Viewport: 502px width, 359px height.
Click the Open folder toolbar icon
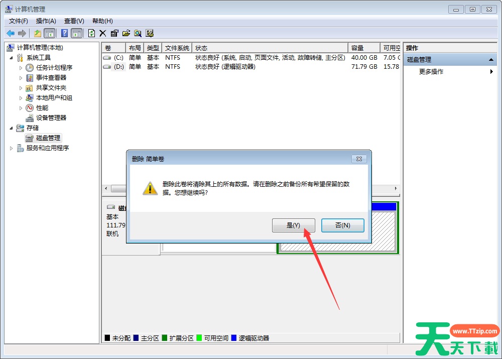tap(126, 33)
